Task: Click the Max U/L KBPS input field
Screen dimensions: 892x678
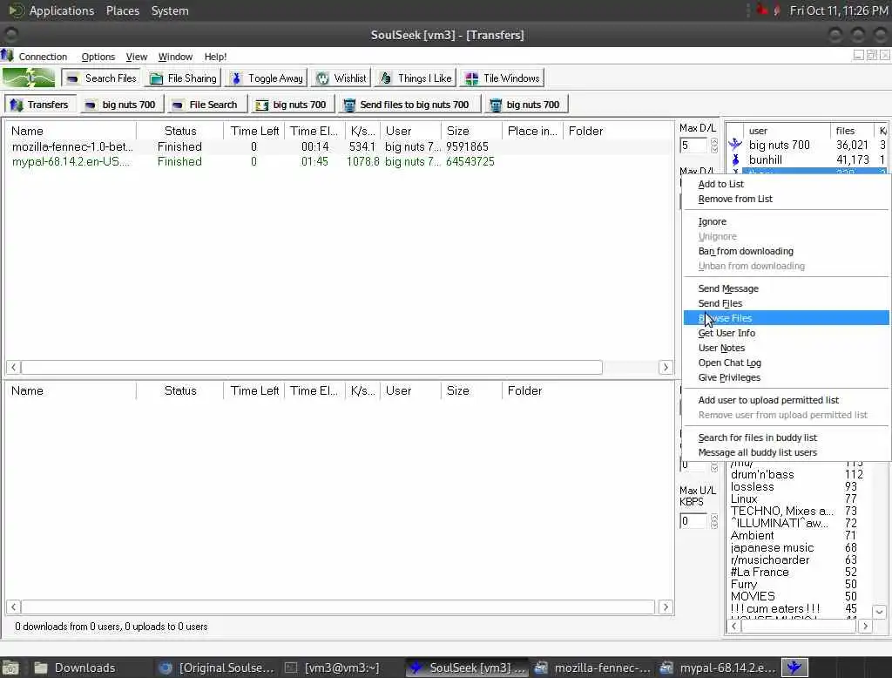Action: pyautogui.click(x=693, y=521)
